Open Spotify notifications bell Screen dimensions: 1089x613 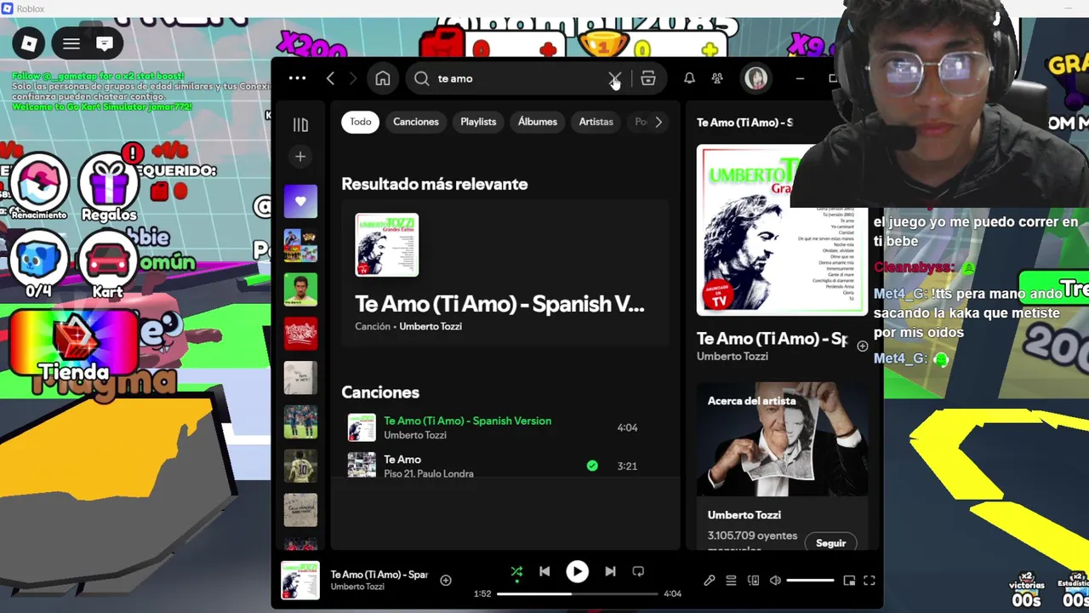[x=689, y=78]
